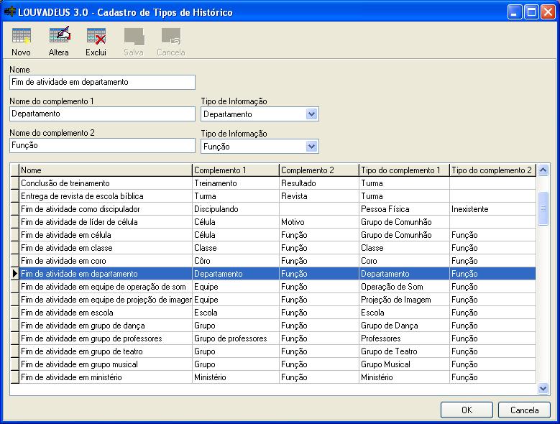Click row selector of Fim de atividade em departamento
560x424 pixels.
14,274
